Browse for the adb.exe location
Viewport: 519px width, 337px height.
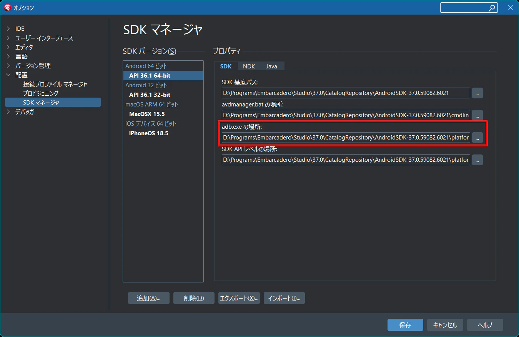477,138
